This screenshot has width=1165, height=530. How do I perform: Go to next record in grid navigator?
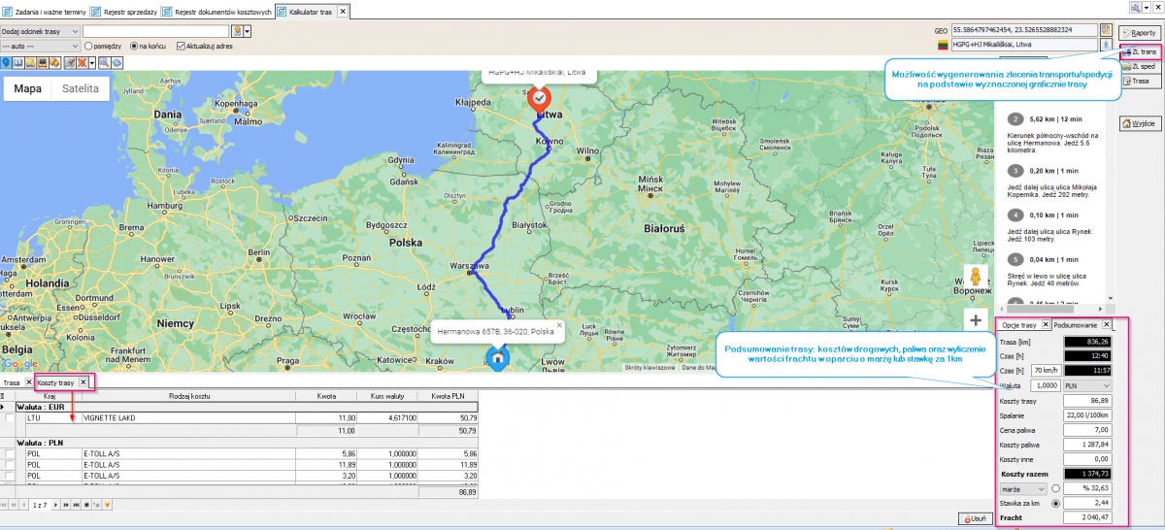pyautogui.click(x=55, y=505)
